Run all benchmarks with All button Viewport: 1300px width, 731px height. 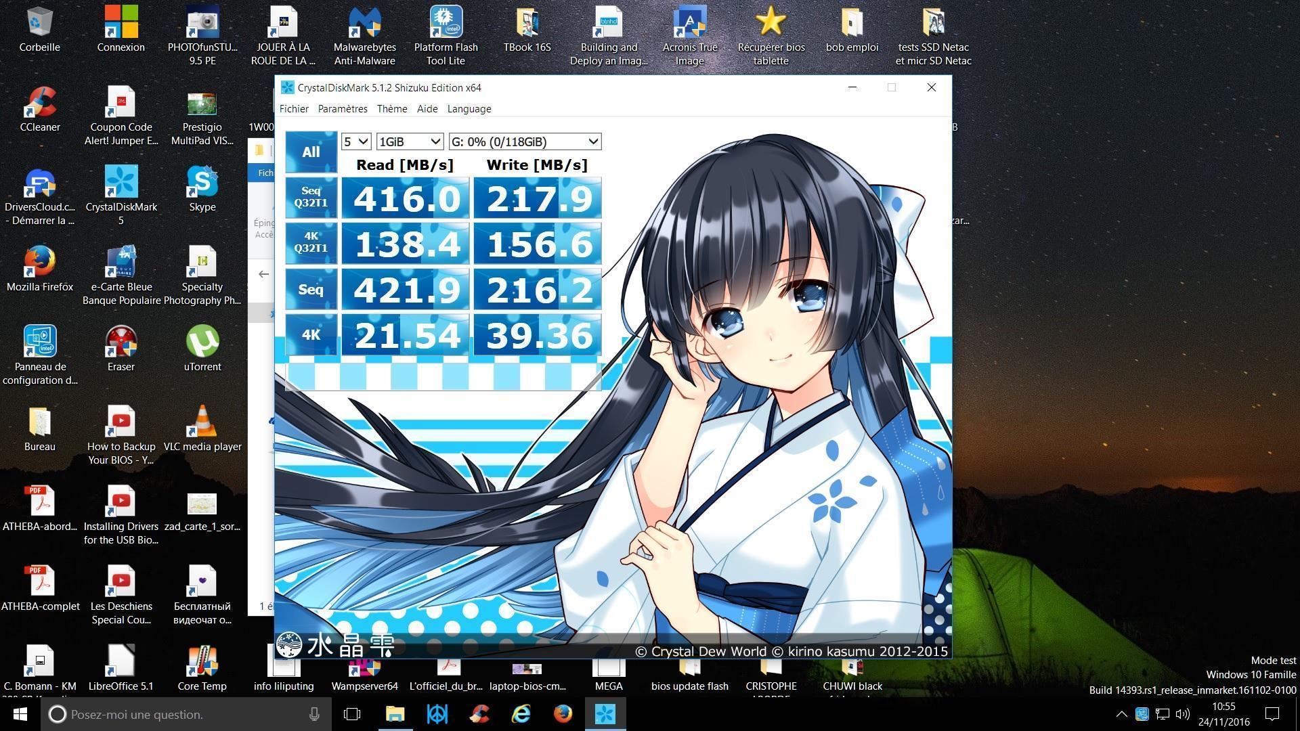point(311,152)
